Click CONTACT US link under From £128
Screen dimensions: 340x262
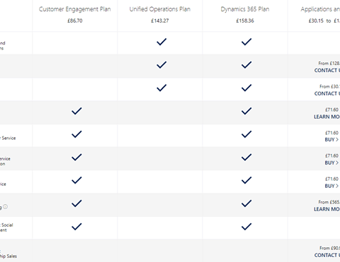(x=327, y=71)
